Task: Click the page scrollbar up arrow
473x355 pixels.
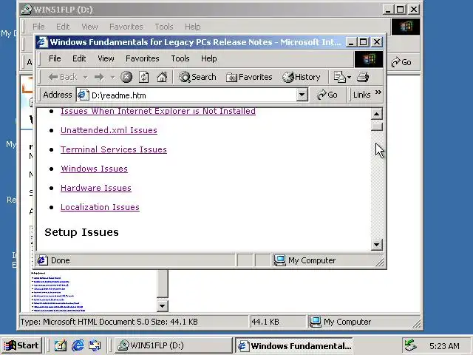Action: (376, 114)
